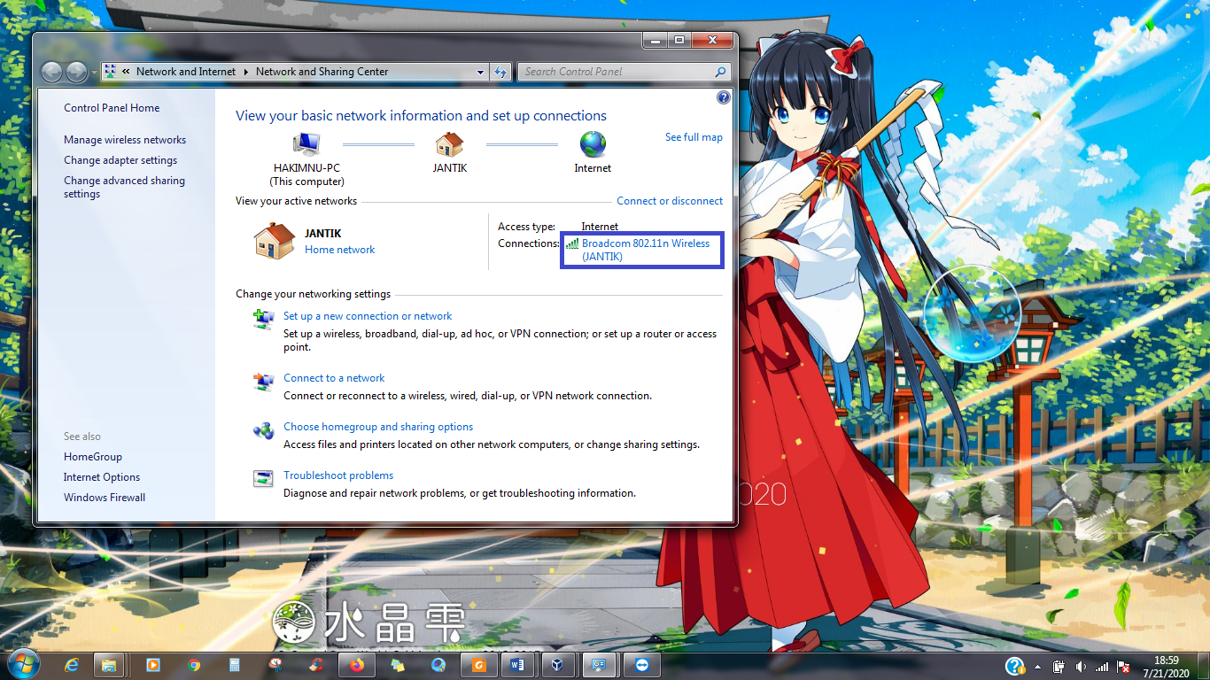Click the See full map link
Image resolution: width=1210 pixels, height=680 pixels.
point(694,137)
